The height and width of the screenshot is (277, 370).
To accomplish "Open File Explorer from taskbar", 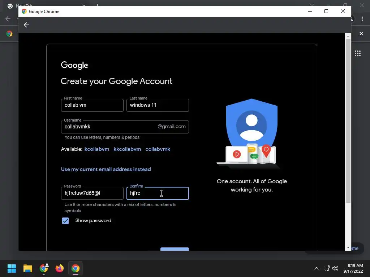I will point(27,268).
